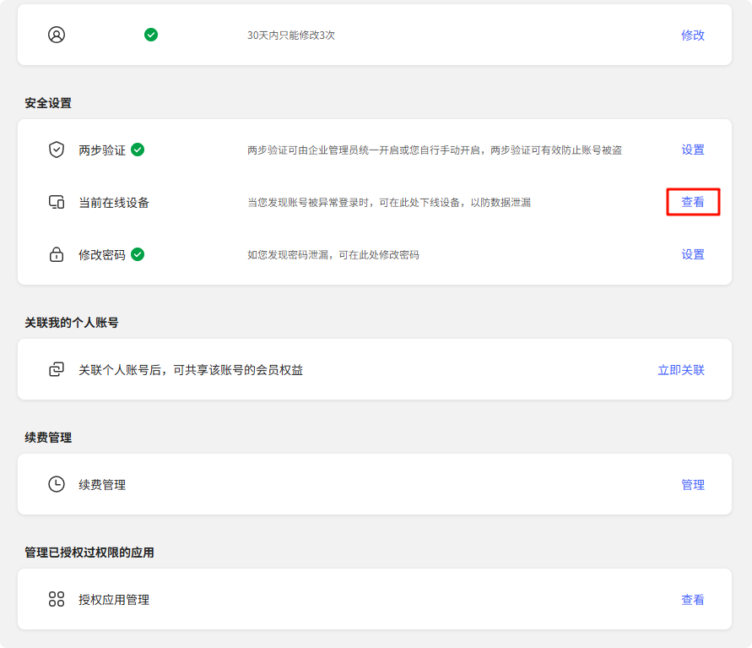Click the lock icon for 修改密码
The image size is (752, 648).
pyautogui.click(x=57, y=254)
